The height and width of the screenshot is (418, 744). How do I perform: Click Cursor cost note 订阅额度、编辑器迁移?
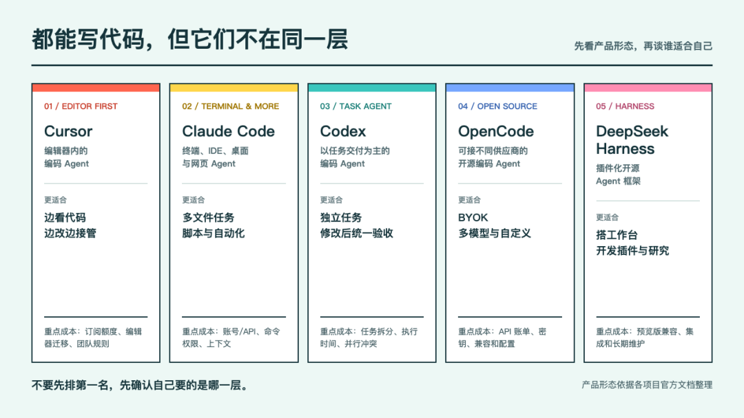tap(93, 338)
